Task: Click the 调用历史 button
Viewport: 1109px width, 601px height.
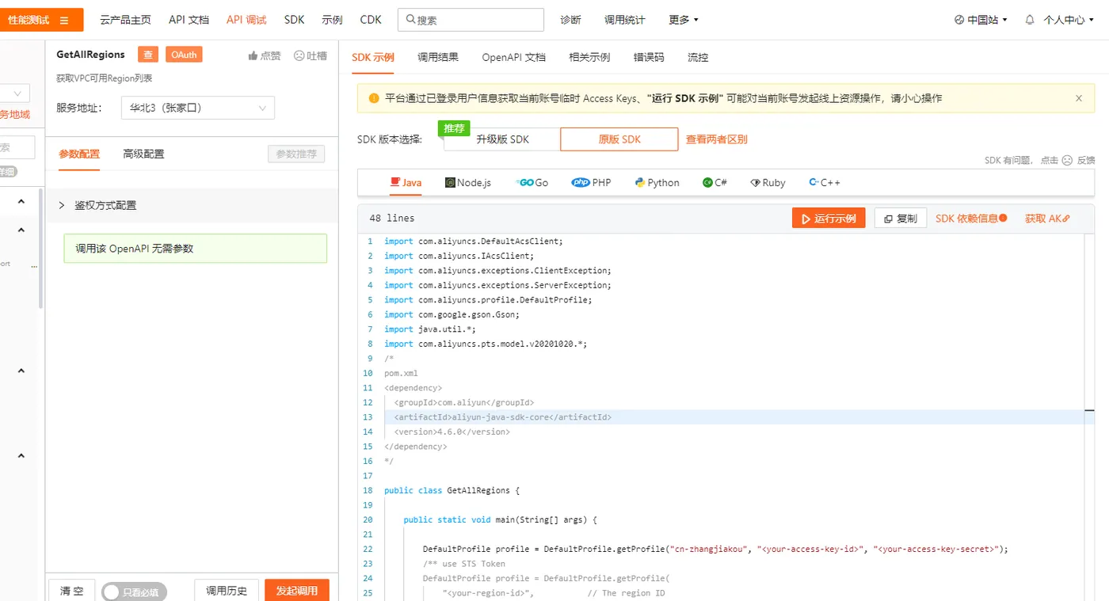Action: tap(227, 591)
